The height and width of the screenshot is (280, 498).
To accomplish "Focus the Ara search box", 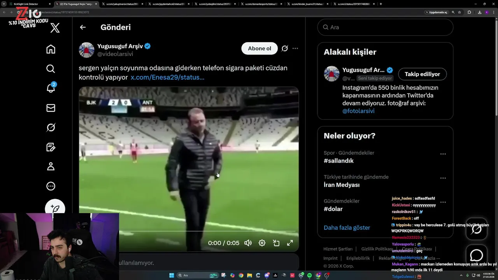I will [x=385, y=27].
